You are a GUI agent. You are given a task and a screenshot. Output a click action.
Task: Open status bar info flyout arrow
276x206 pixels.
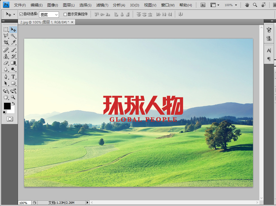(x=87, y=202)
